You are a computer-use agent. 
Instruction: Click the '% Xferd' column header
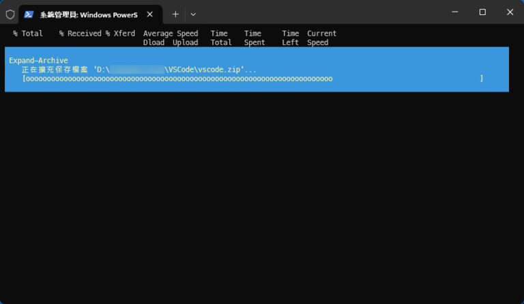(120, 33)
